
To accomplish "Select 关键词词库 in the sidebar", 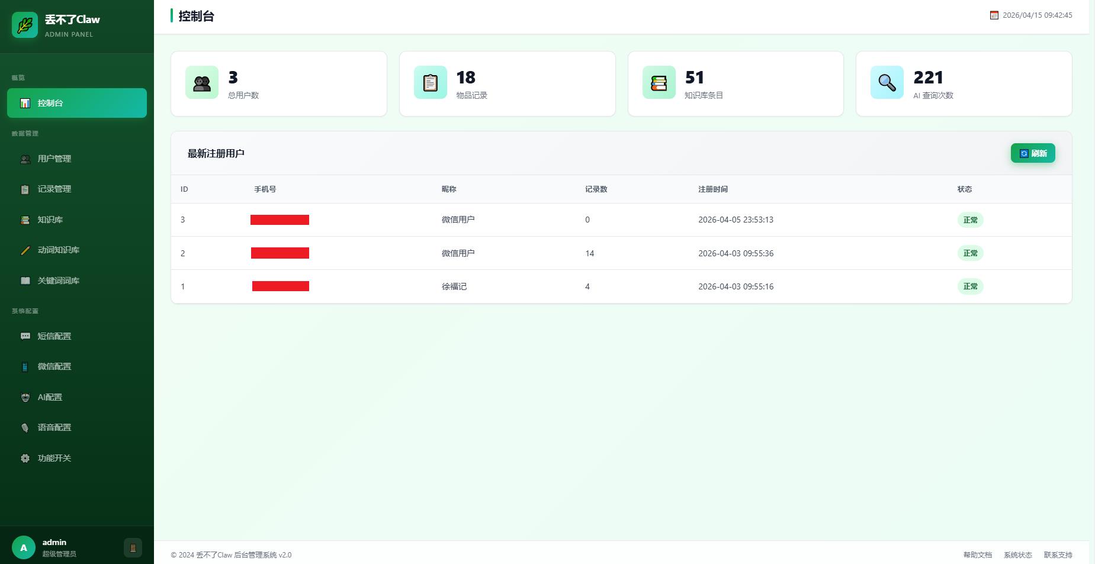I will point(58,281).
